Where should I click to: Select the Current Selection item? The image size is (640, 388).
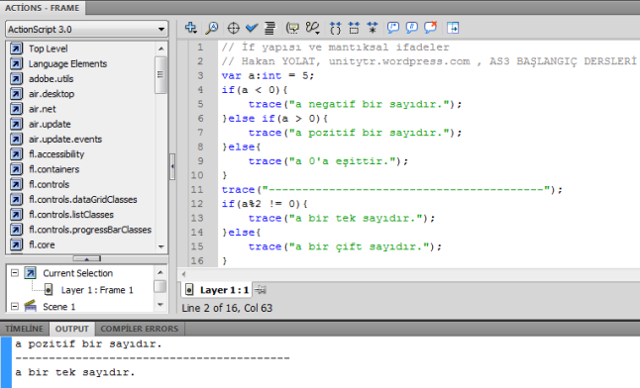tap(78, 273)
